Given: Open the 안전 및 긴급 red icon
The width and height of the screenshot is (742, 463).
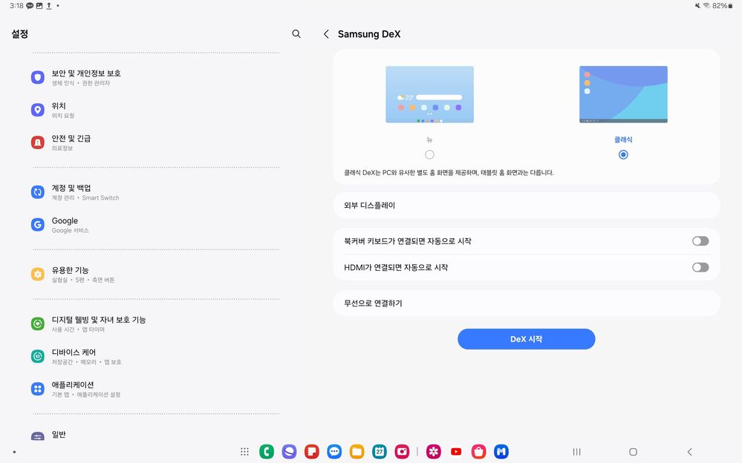Looking at the screenshot, I should point(38,142).
